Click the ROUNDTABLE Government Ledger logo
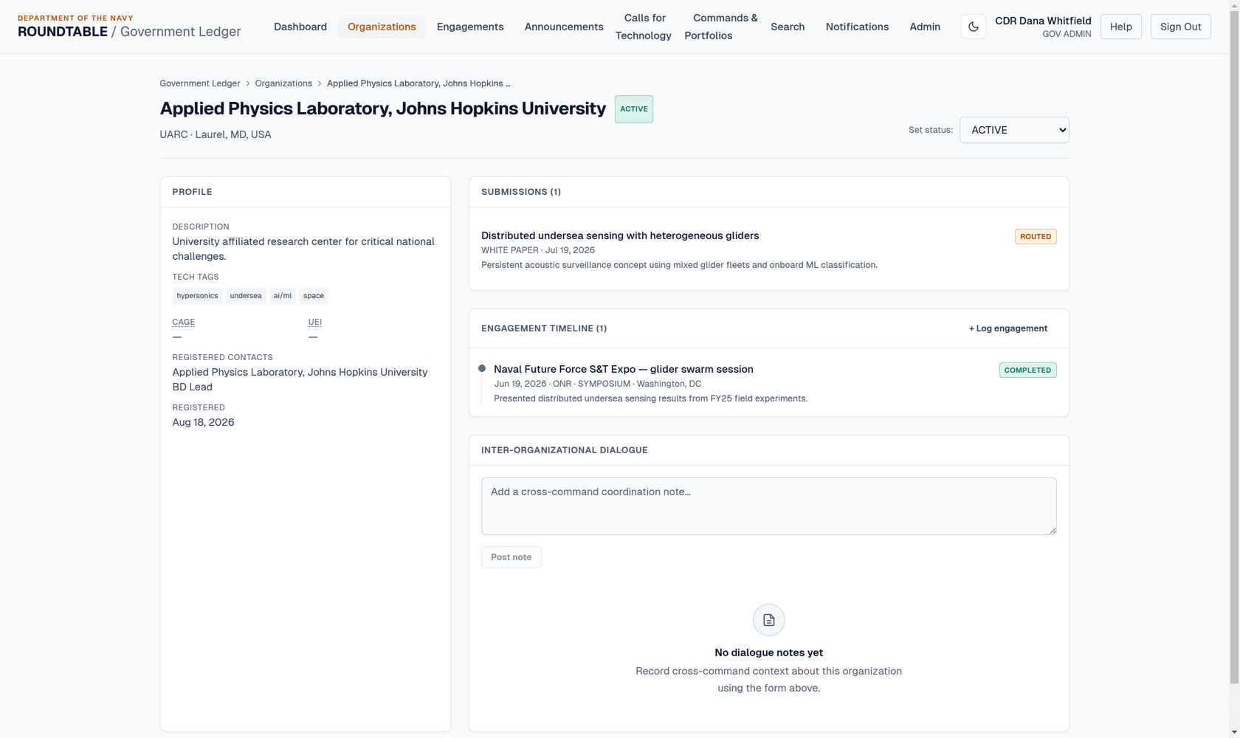Image resolution: width=1240 pixels, height=738 pixels. [x=129, y=27]
